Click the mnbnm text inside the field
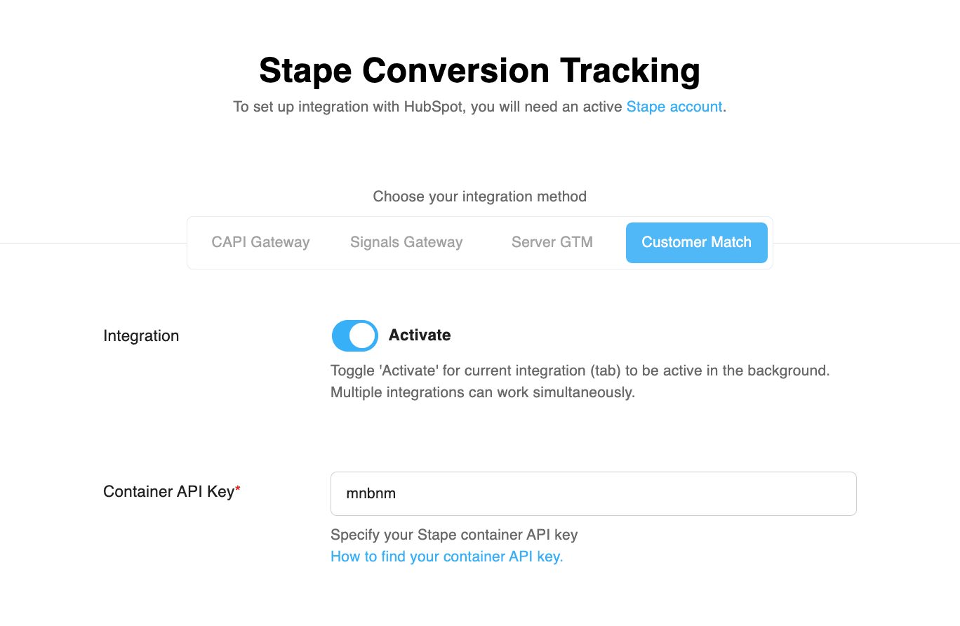960x626 pixels. 371,493
